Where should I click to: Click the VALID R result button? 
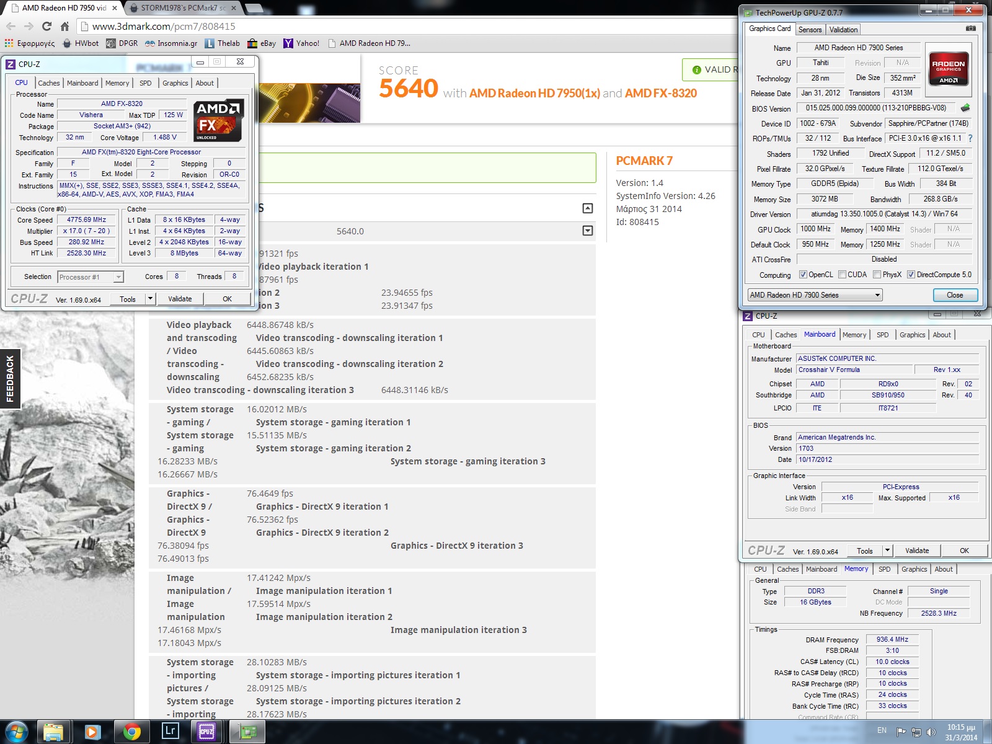pos(711,69)
